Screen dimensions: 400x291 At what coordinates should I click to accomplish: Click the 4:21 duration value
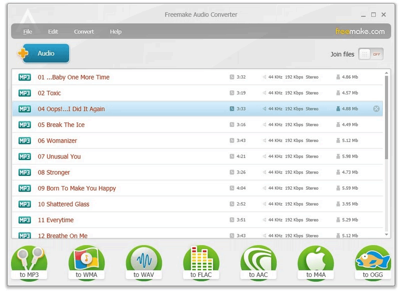(x=241, y=156)
